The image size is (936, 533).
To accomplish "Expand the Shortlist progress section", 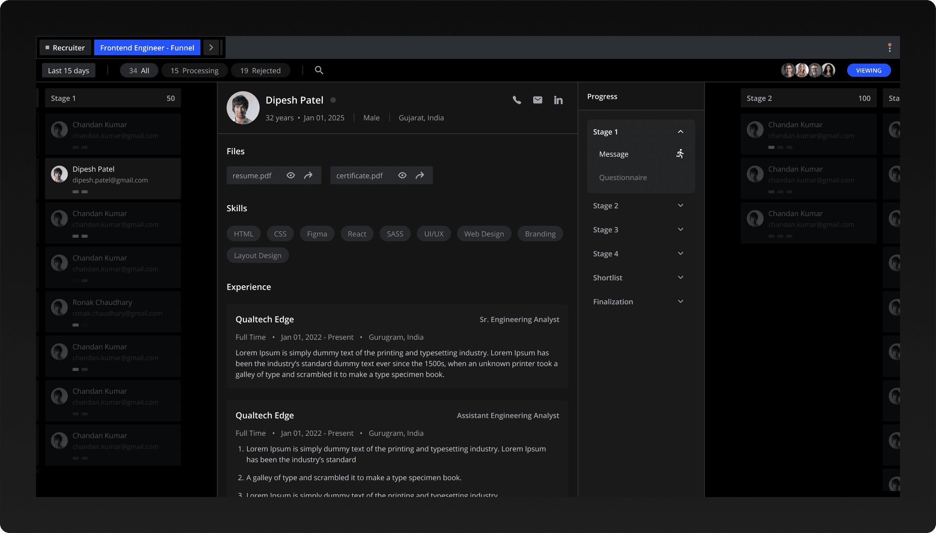I will tap(680, 278).
